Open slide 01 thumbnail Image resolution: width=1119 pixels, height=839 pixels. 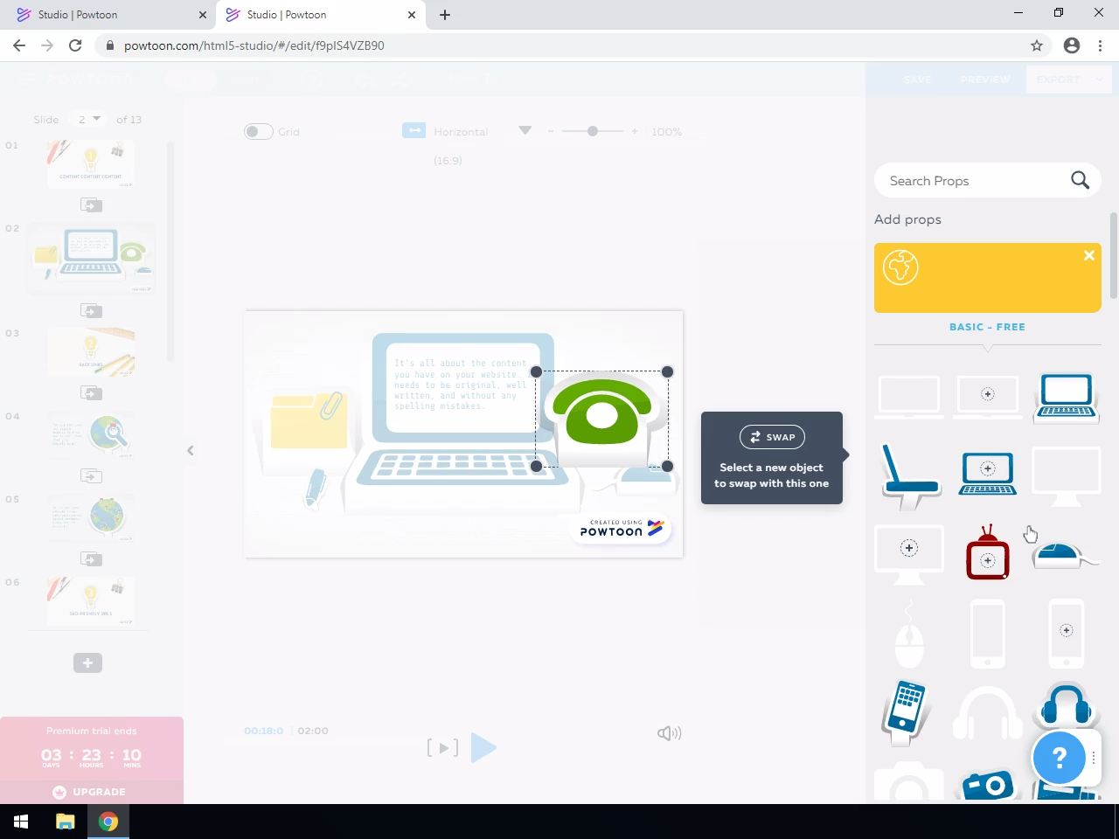click(x=91, y=164)
